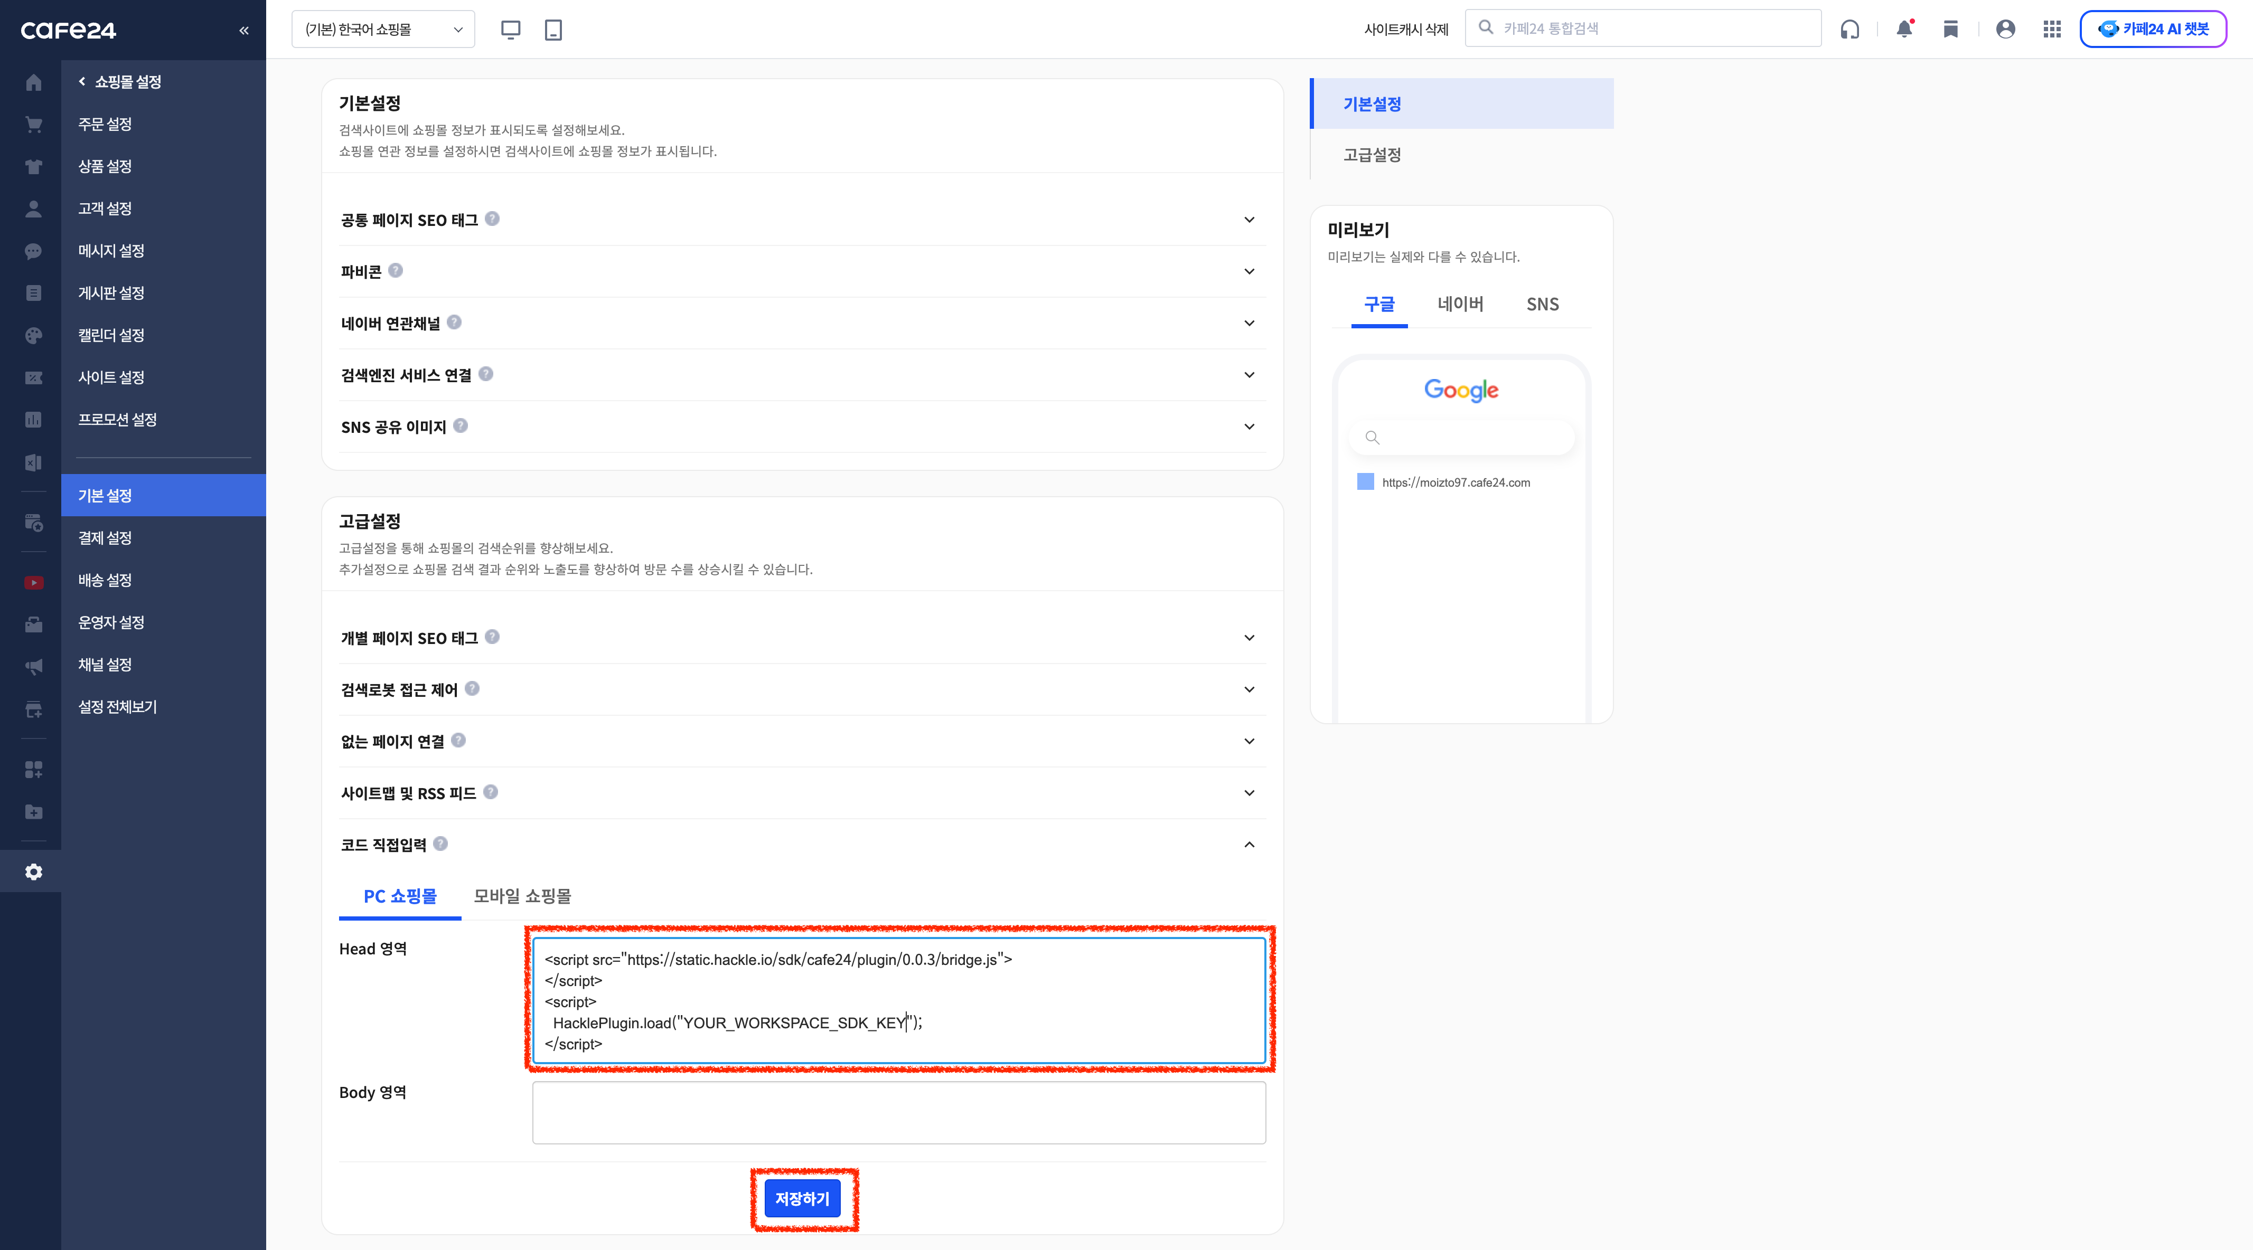
Task: Switch to mobile device preview icon
Action: pos(553,30)
